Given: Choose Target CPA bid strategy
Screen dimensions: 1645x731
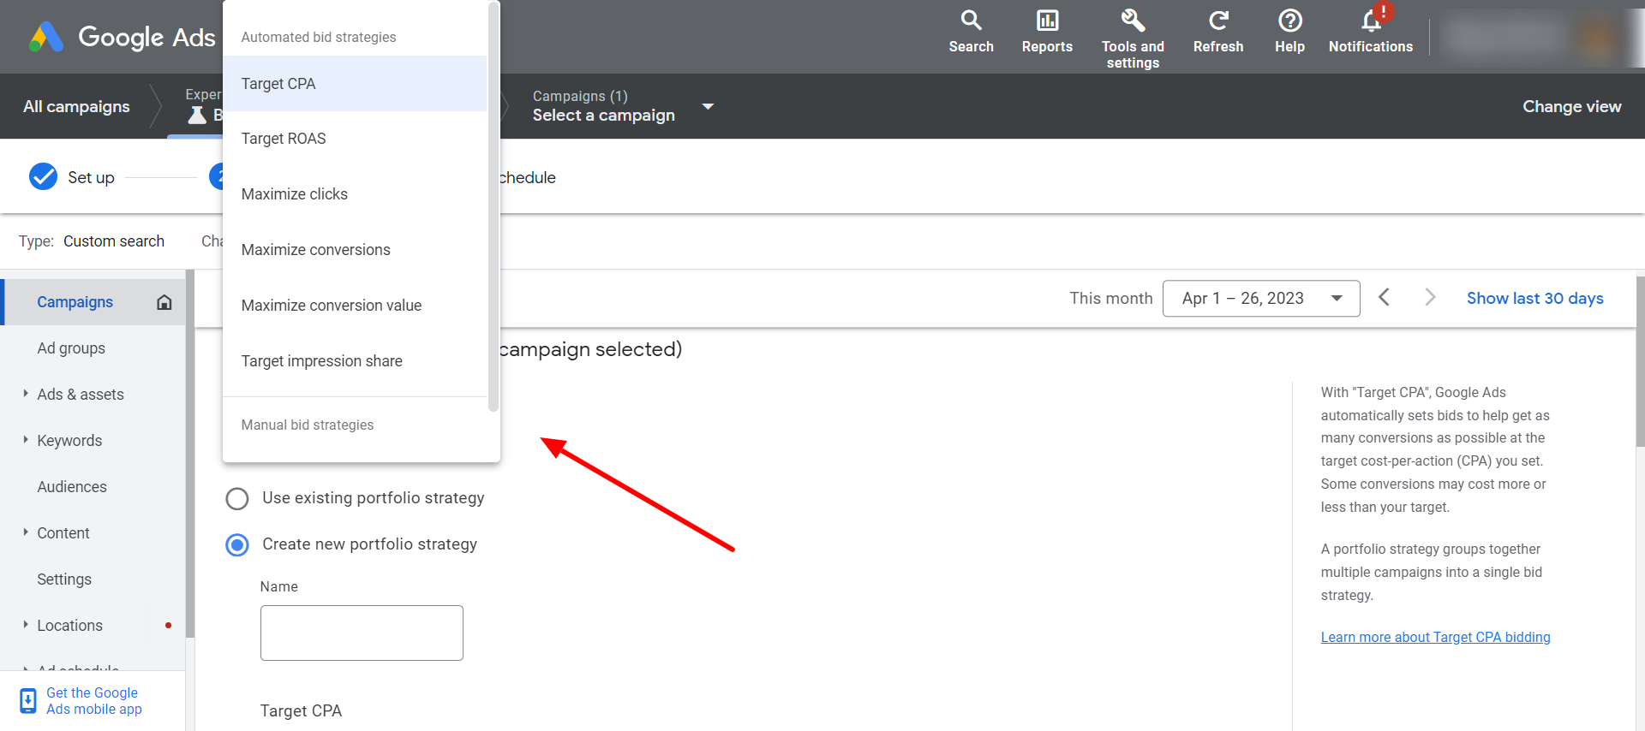Looking at the screenshot, I should coord(355,84).
